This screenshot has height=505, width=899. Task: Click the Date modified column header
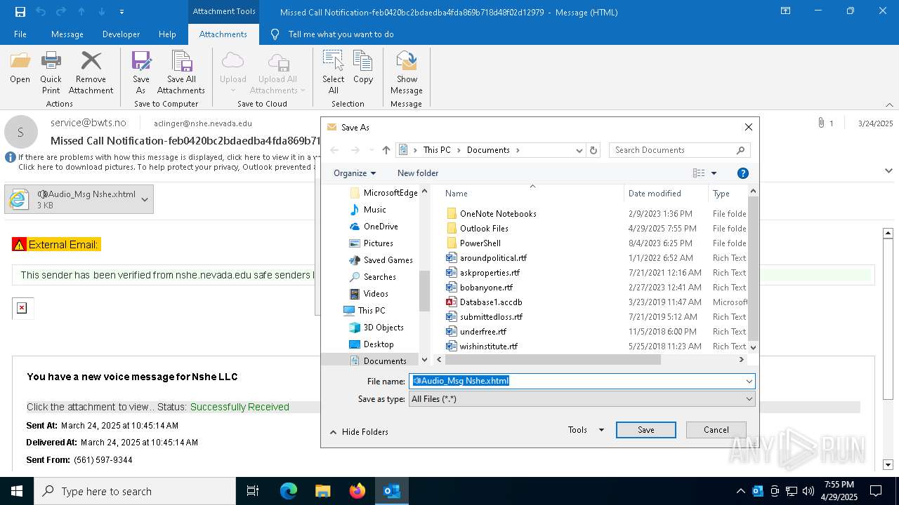coord(655,194)
